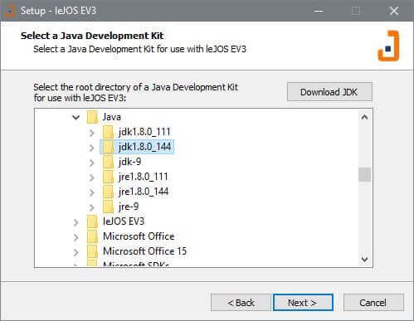
Task: Click the folder tree scrollbar thumb
Action: click(x=364, y=174)
